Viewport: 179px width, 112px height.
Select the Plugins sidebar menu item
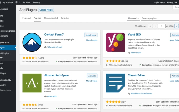click(x=8, y=48)
